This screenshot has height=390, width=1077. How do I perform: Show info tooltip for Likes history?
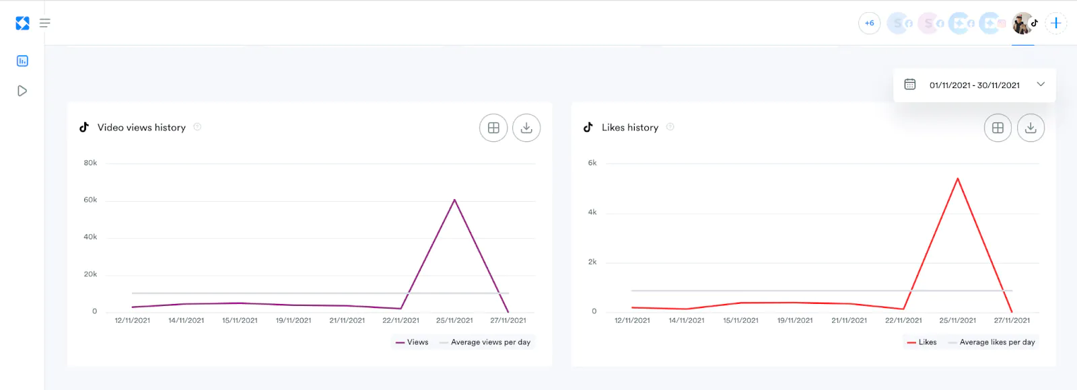click(x=670, y=127)
